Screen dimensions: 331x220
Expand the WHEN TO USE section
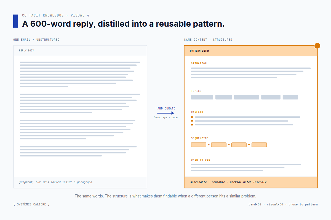(201, 159)
